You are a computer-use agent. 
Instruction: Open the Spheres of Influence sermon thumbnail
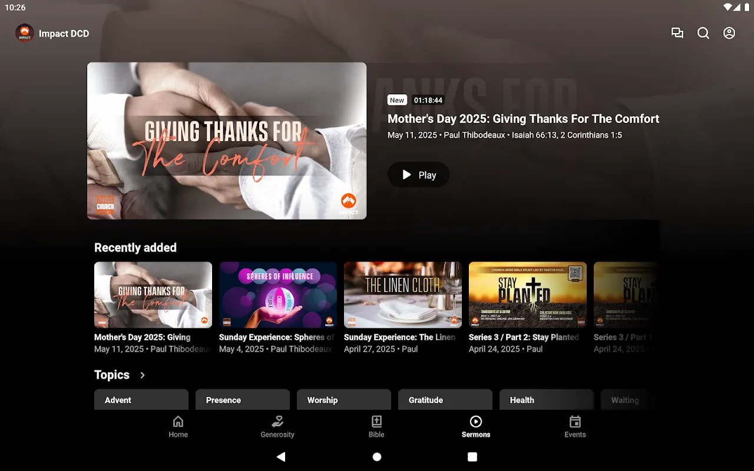coord(278,295)
